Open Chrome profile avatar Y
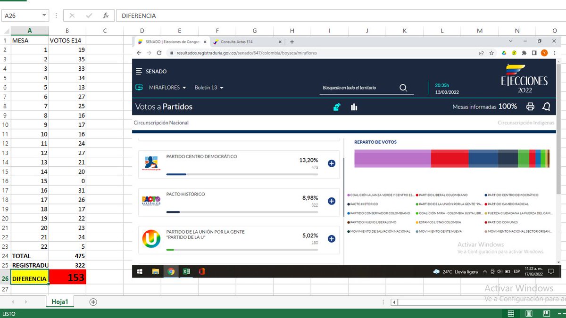The width and height of the screenshot is (566, 318). coord(544,53)
